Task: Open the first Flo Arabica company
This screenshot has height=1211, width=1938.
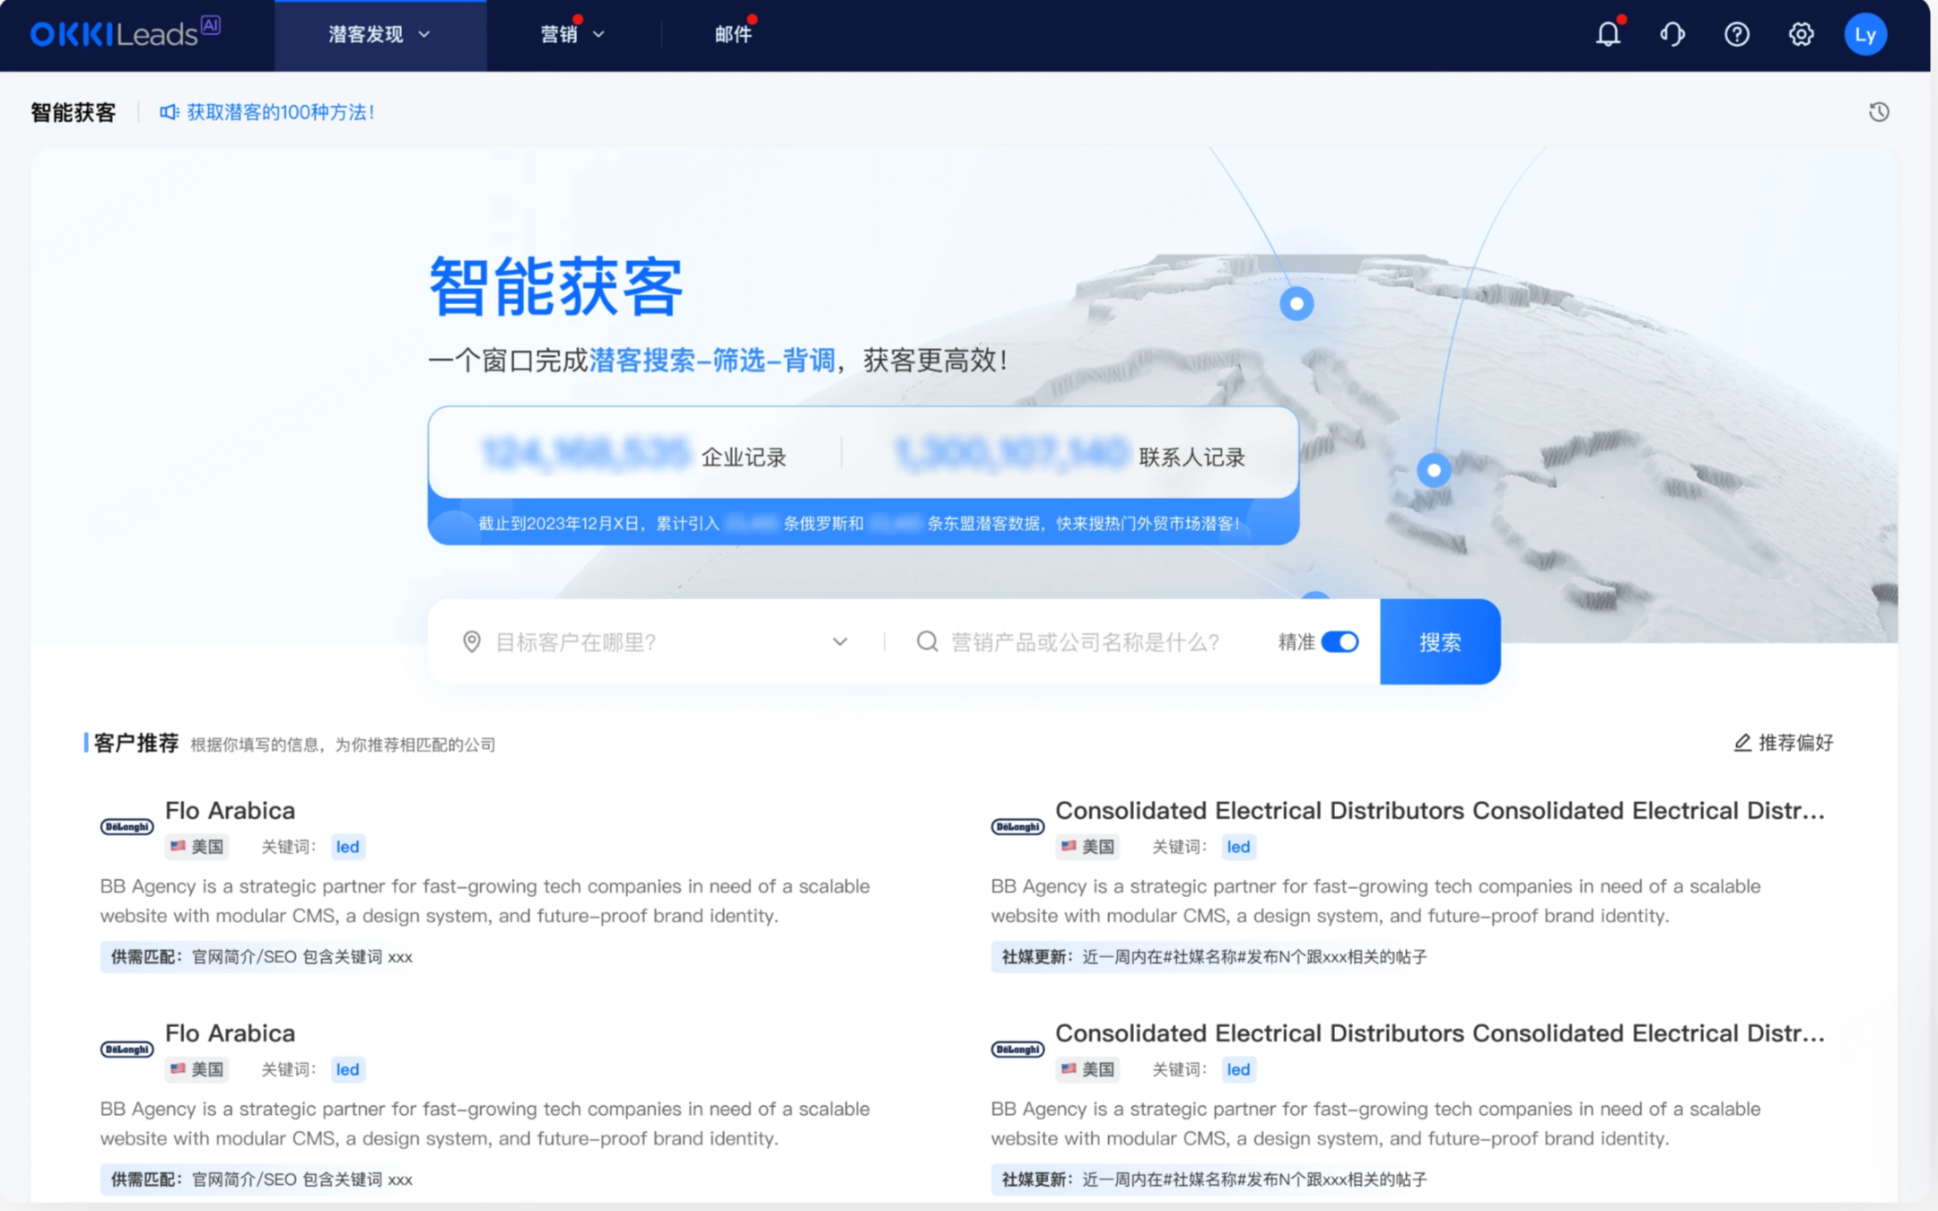Action: coord(230,810)
